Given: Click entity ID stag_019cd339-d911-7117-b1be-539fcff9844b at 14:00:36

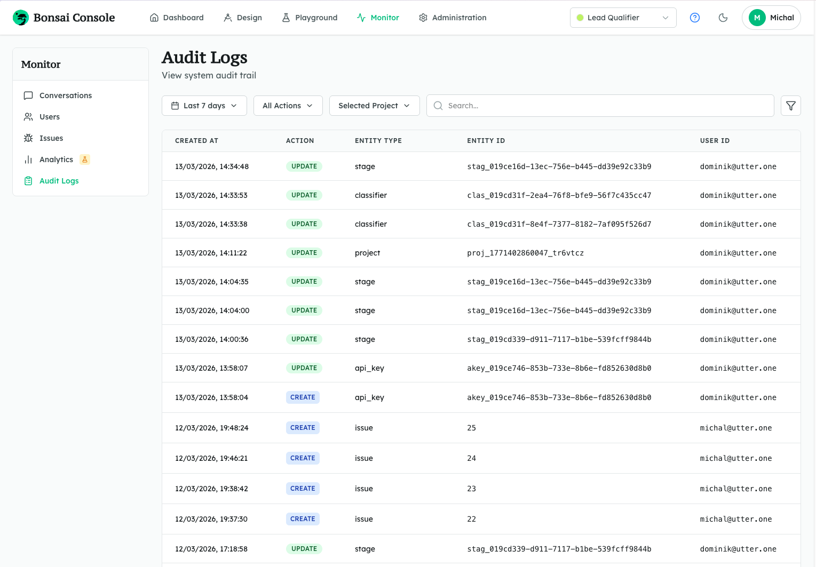Looking at the screenshot, I should 559,339.
